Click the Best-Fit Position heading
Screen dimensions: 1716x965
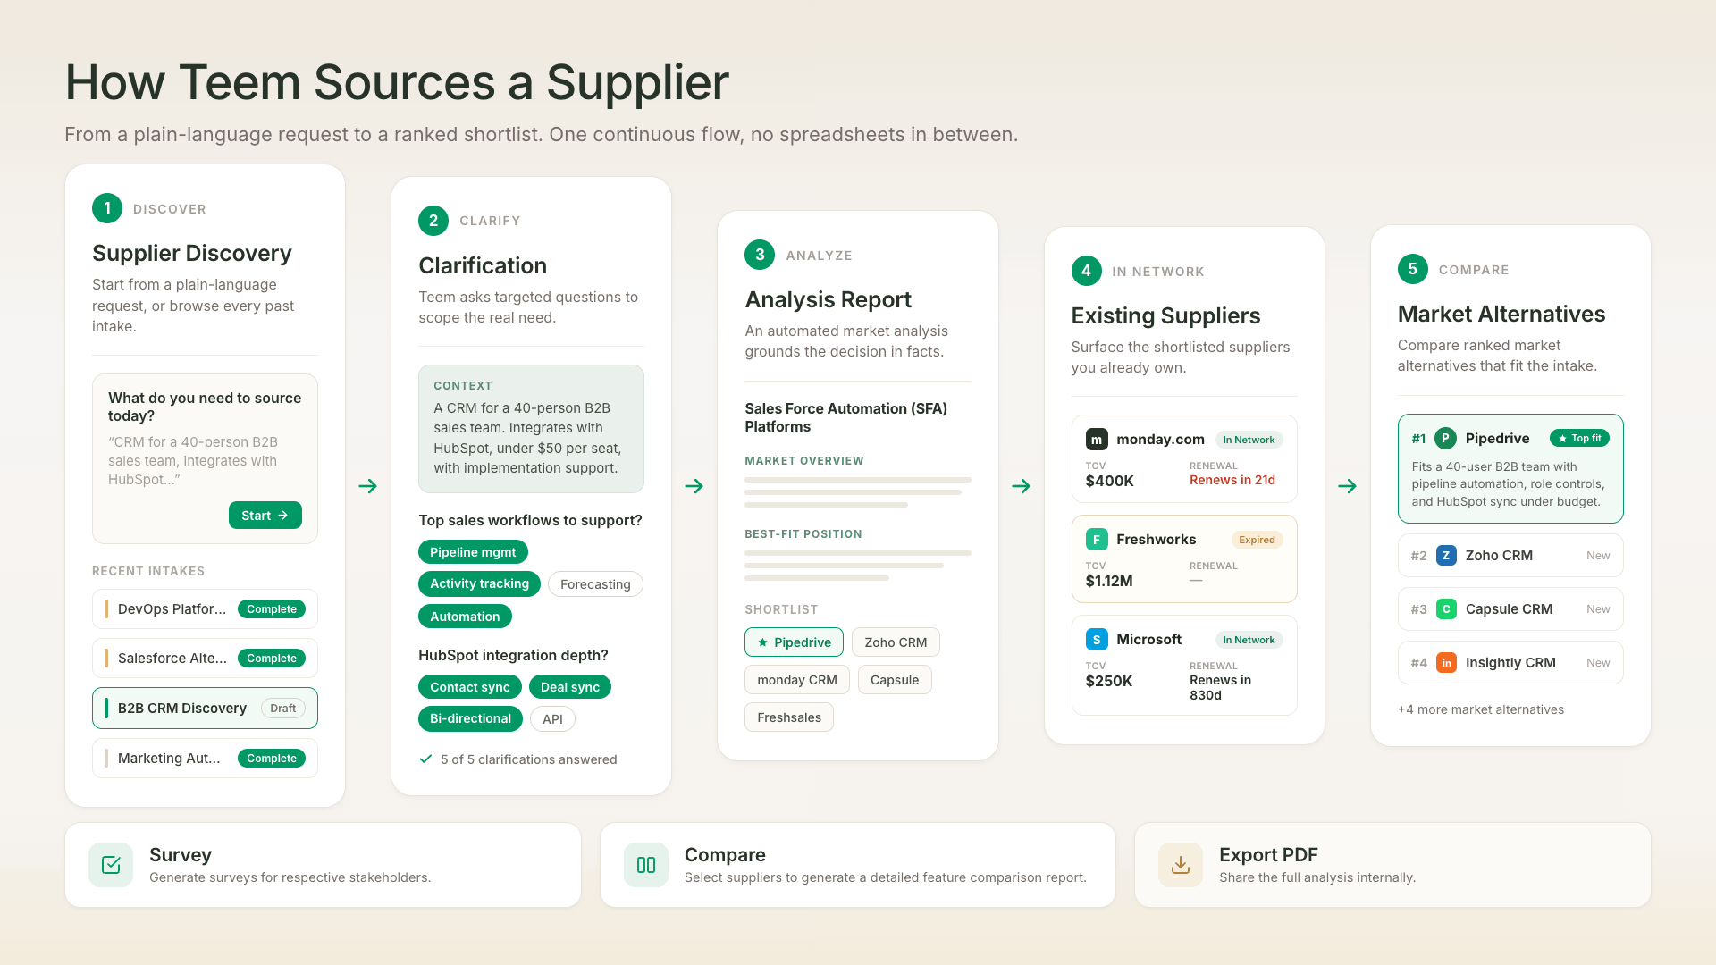click(x=803, y=534)
